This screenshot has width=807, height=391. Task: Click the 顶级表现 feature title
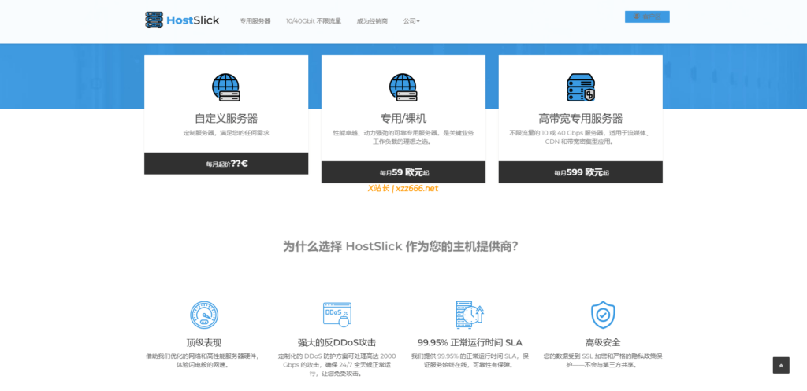pyautogui.click(x=204, y=343)
